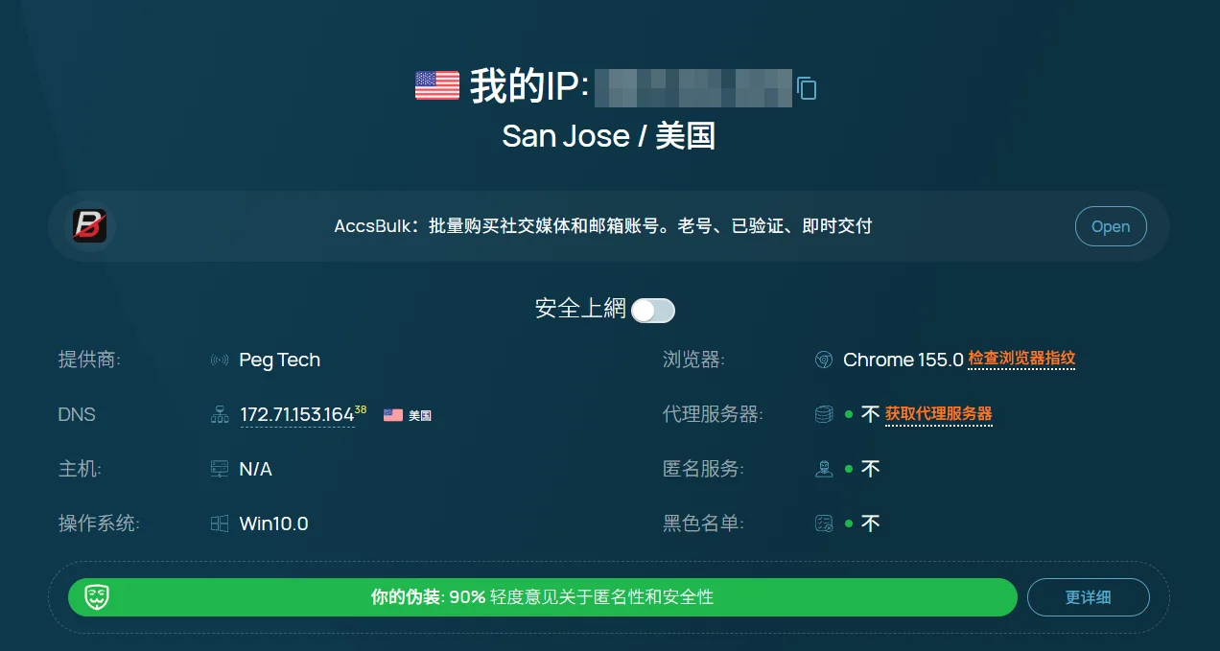Click the Chrome icon beside Chrome 155.0
1220x651 pixels.
coord(823,360)
